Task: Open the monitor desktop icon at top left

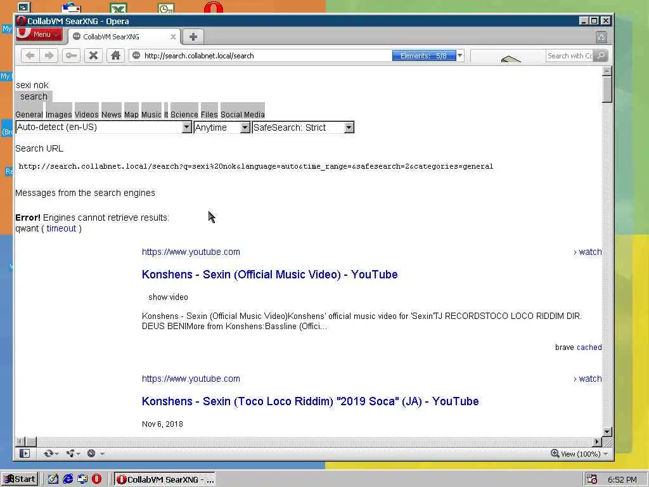Action: pos(24,7)
